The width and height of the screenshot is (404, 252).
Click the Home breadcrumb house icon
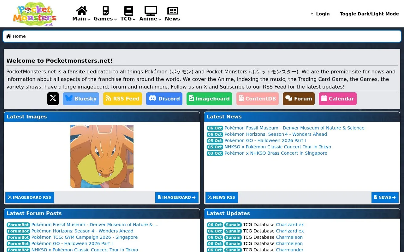pyautogui.click(x=9, y=36)
